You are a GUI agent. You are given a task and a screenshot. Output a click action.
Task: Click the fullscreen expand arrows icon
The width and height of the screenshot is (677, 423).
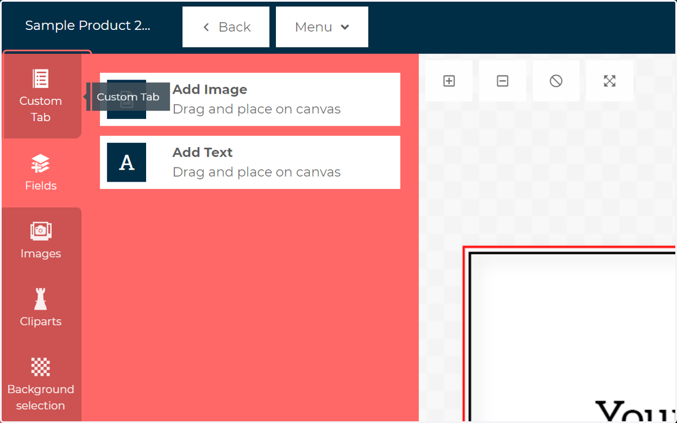(x=609, y=81)
